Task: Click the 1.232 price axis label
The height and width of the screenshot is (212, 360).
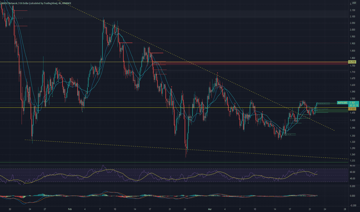Action: click(352, 161)
